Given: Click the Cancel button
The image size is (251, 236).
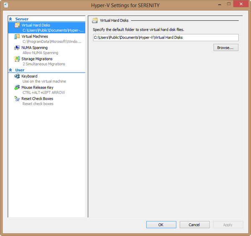Looking at the screenshot, I should (195, 225).
